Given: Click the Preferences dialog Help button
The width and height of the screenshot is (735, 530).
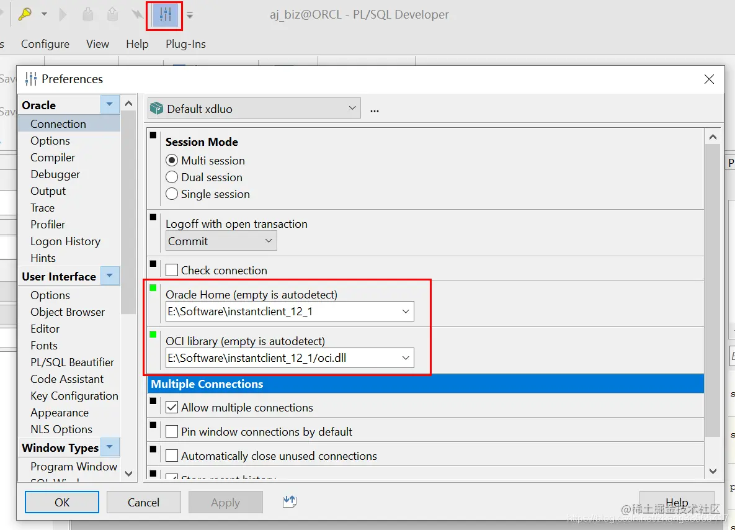Looking at the screenshot, I should tap(677, 502).
